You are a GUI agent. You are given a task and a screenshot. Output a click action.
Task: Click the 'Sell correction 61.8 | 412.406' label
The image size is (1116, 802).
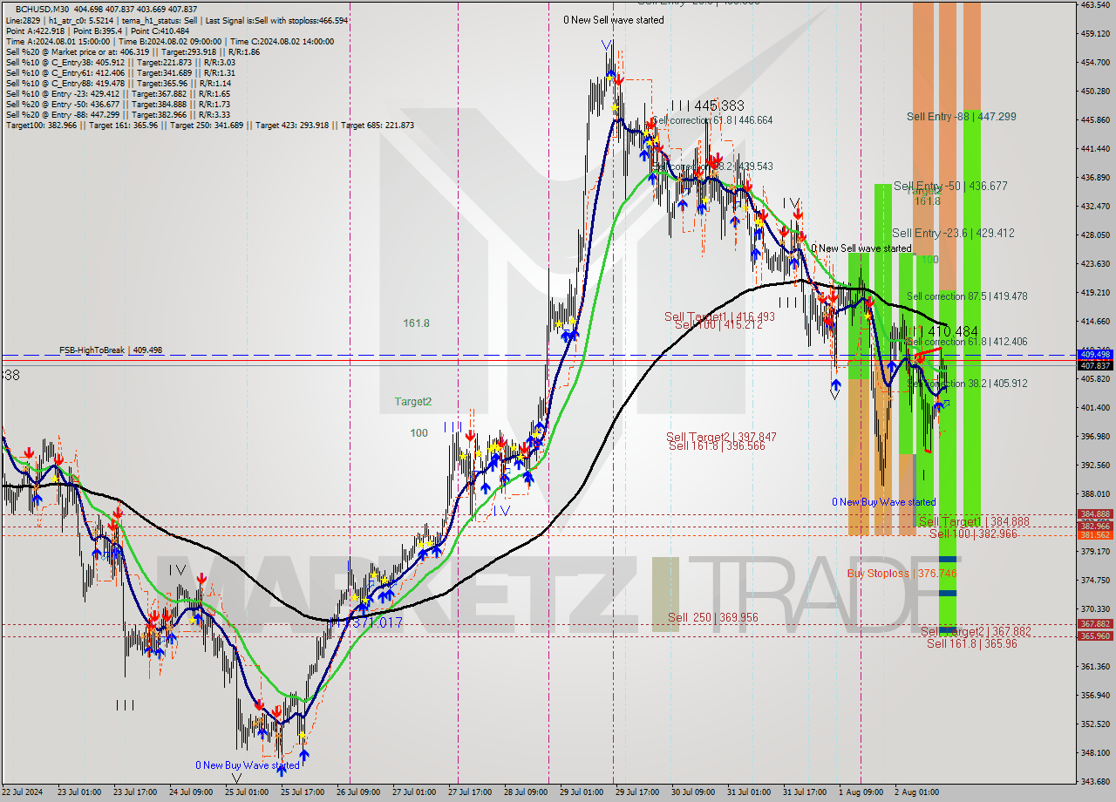[x=967, y=342]
